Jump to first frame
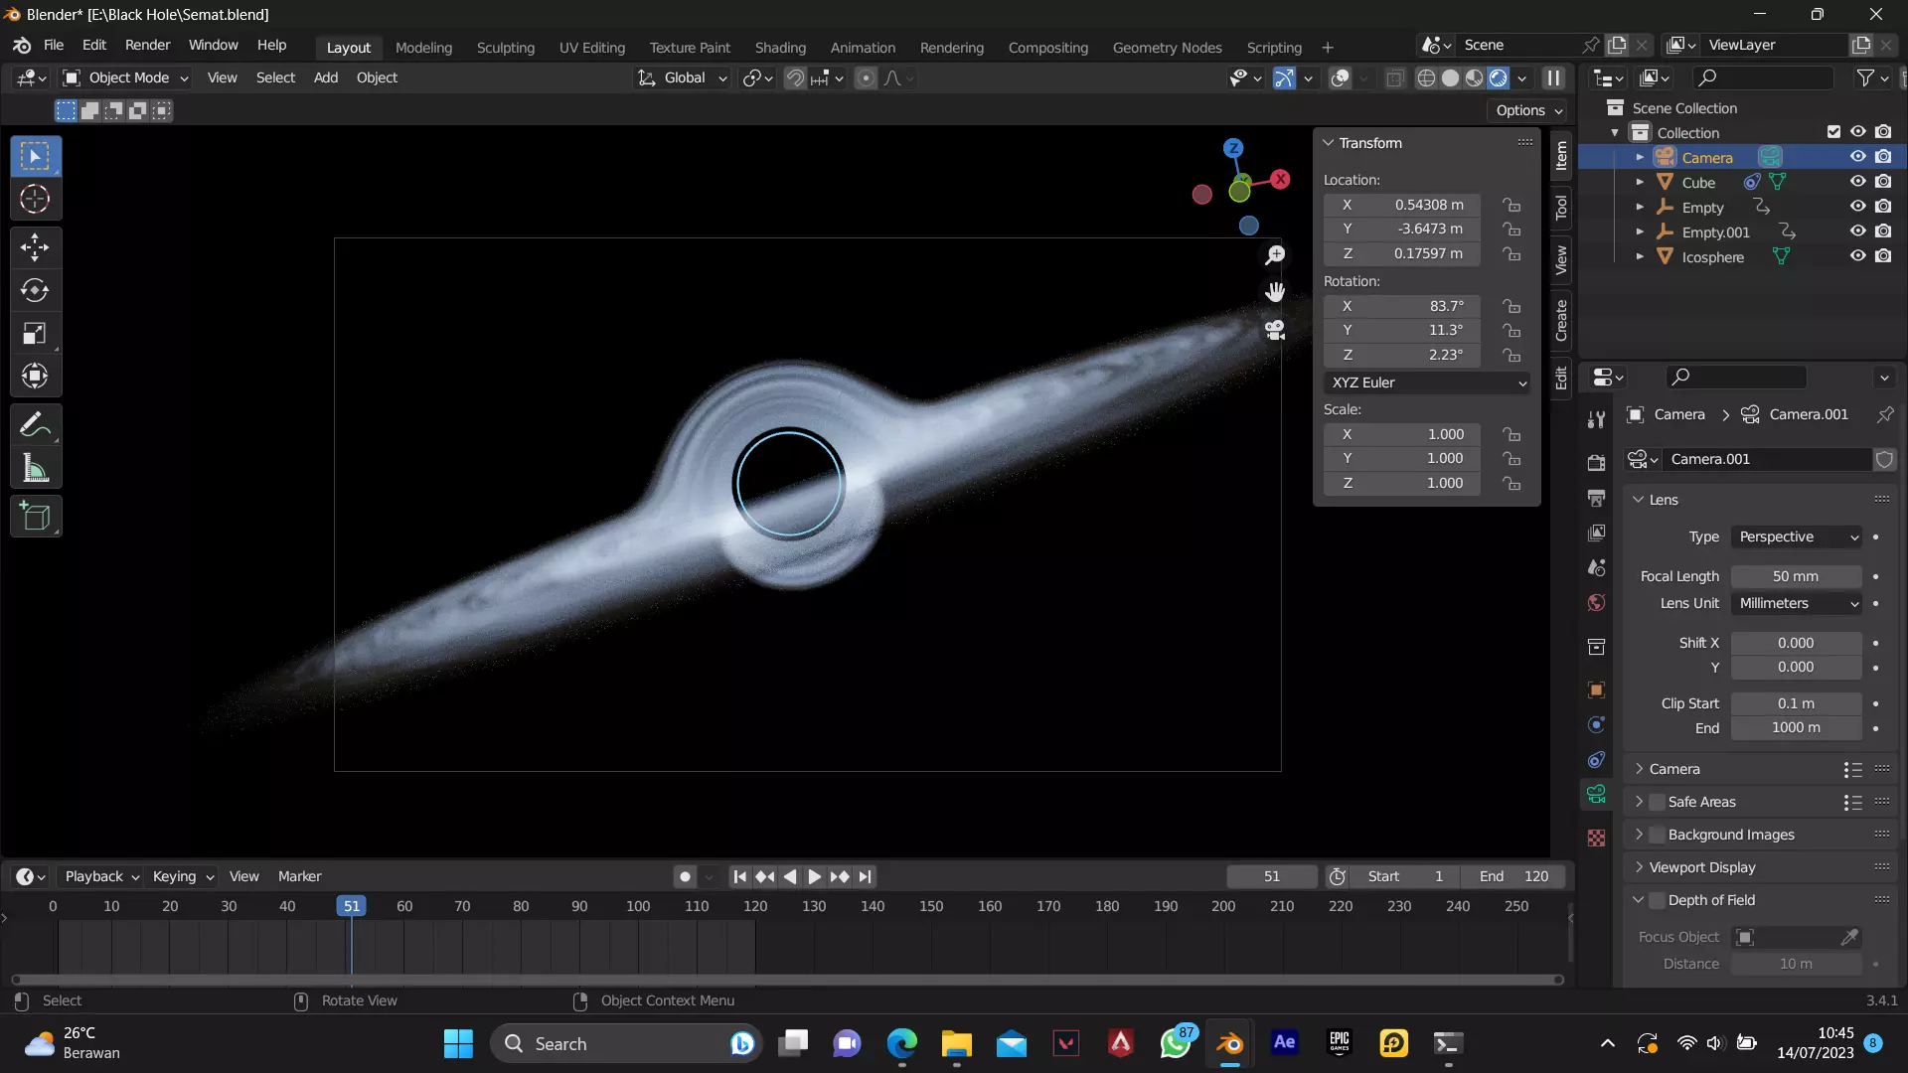The height and width of the screenshot is (1073, 1908). coord(739,876)
